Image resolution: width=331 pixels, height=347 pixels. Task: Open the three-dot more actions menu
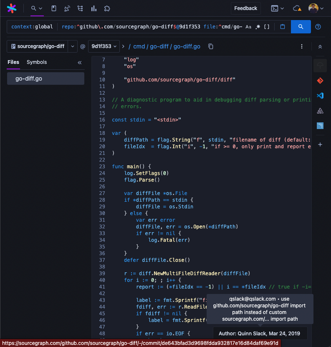(302, 46)
